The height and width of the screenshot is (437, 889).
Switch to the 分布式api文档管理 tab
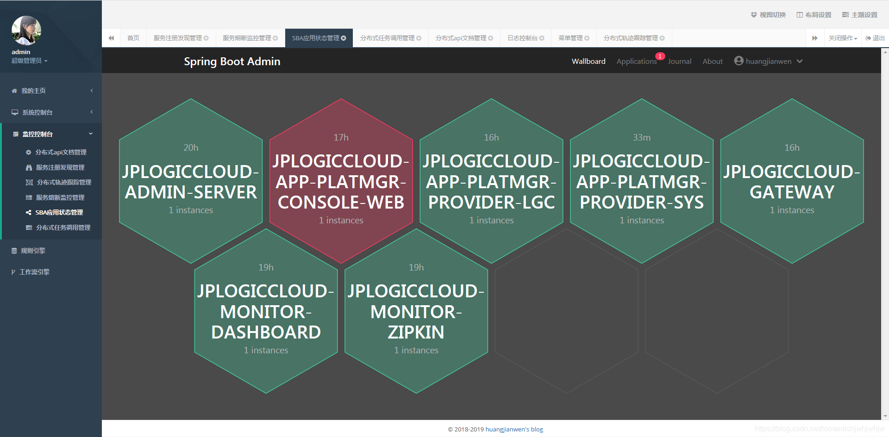pyautogui.click(x=461, y=38)
